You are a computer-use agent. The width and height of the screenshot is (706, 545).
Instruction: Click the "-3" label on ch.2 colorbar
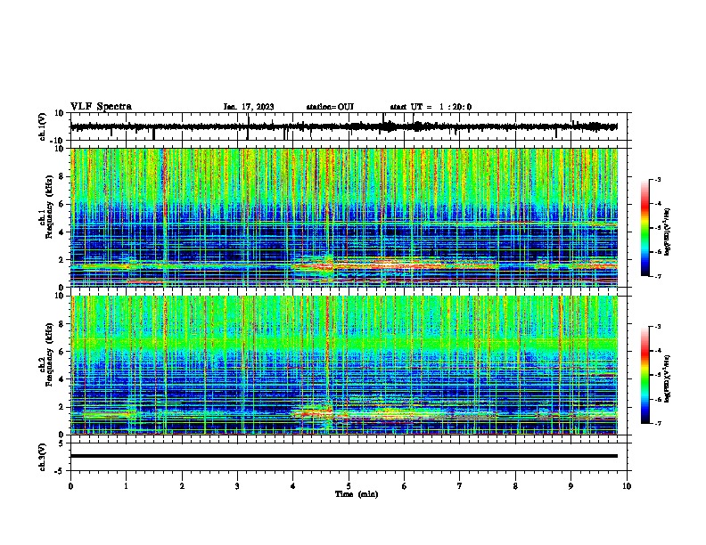click(658, 327)
